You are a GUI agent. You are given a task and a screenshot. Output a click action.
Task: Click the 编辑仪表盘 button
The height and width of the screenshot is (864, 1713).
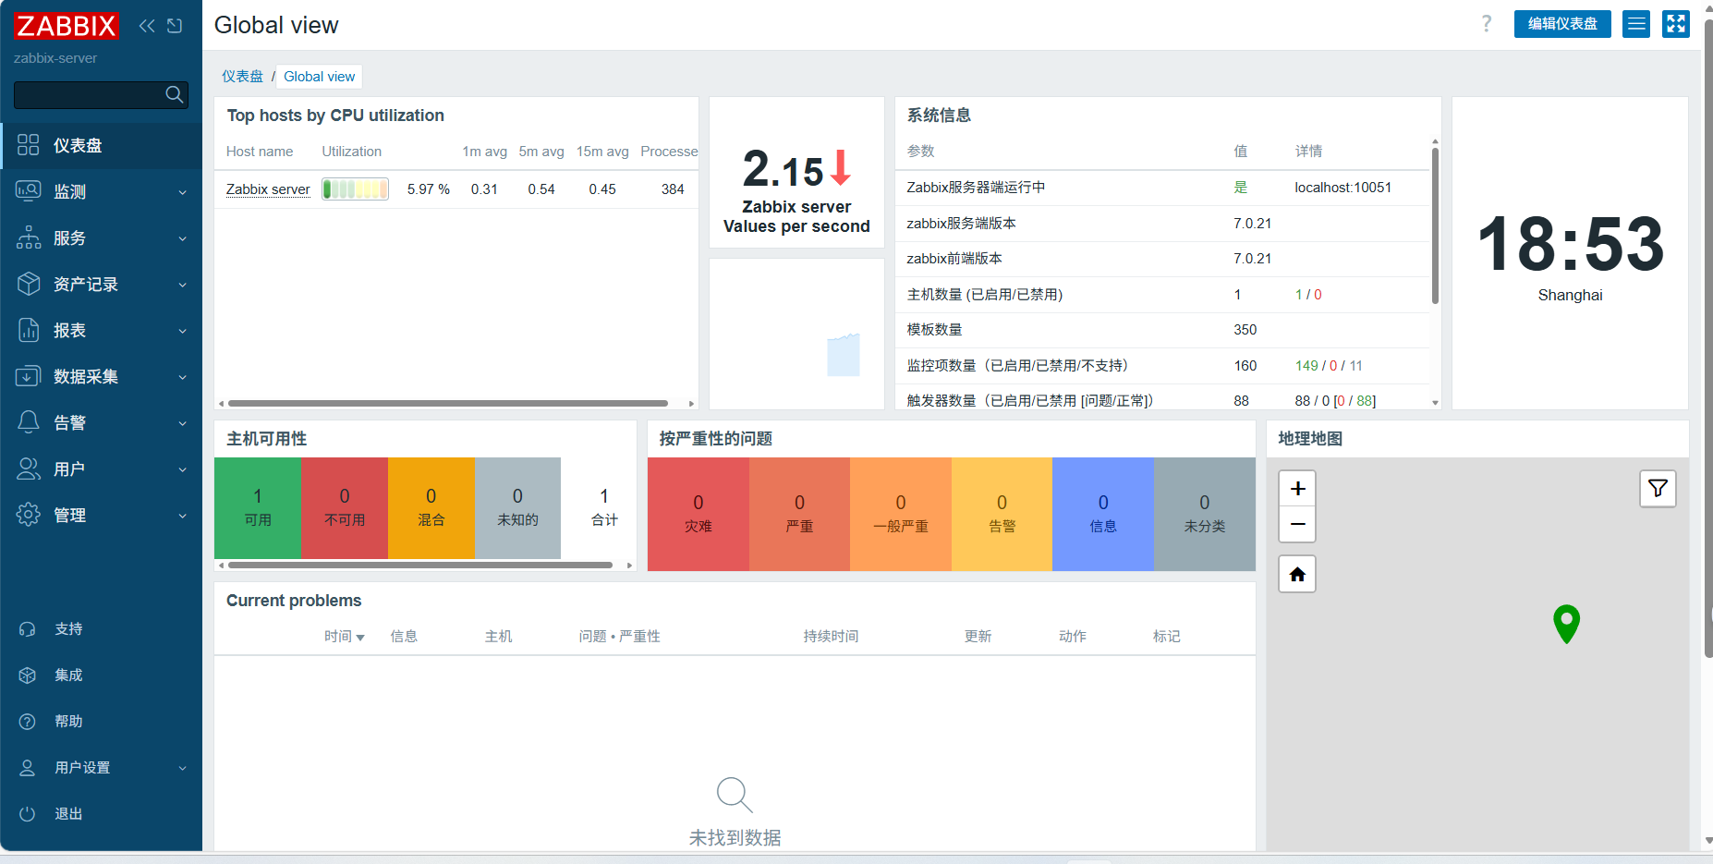[x=1562, y=24]
